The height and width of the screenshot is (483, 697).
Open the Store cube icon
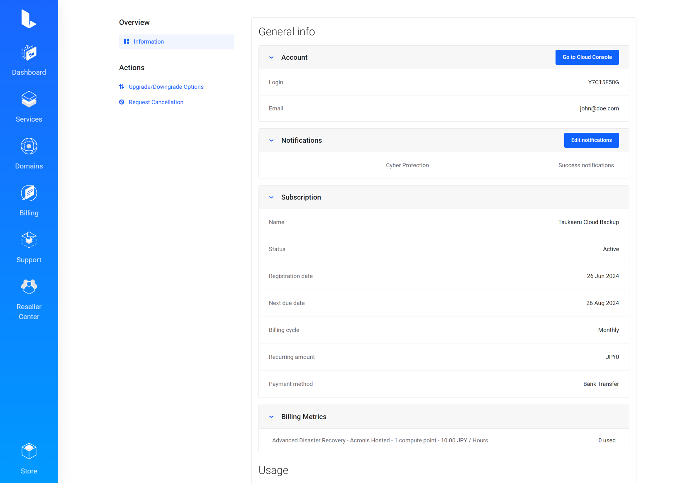pyautogui.click(x=29, y=451)
